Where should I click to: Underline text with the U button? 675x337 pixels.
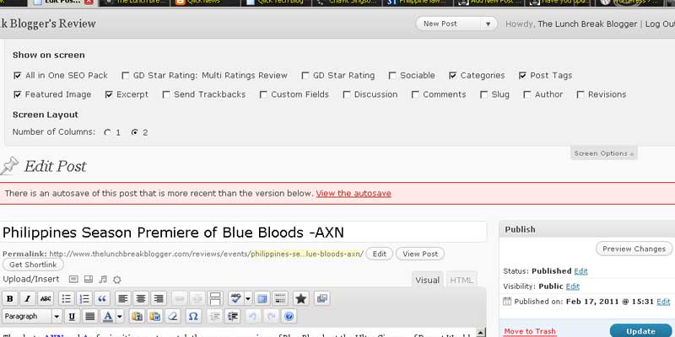click(71, 317)
